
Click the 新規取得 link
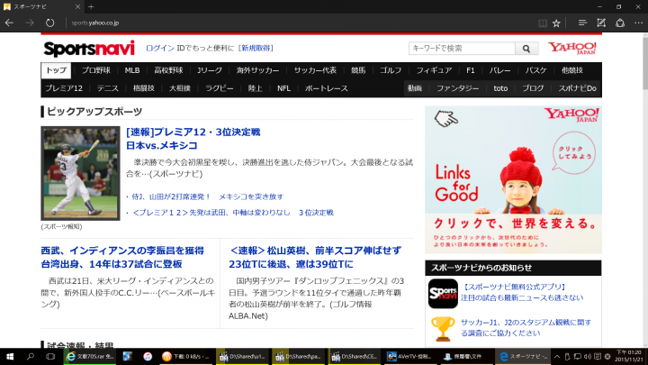tap(256, 48)
